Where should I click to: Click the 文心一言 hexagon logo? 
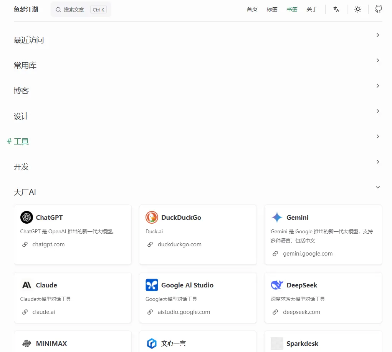coord(152,344)
